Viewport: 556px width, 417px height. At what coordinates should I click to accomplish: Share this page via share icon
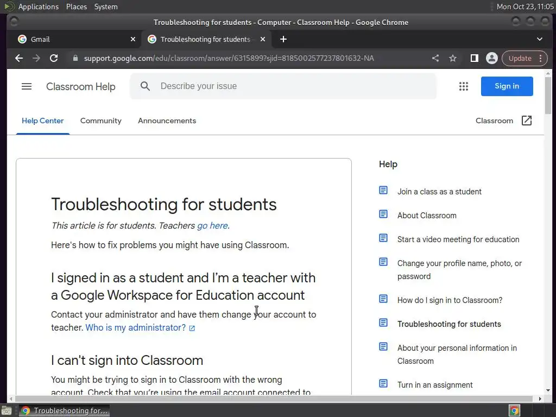point(435,58)
